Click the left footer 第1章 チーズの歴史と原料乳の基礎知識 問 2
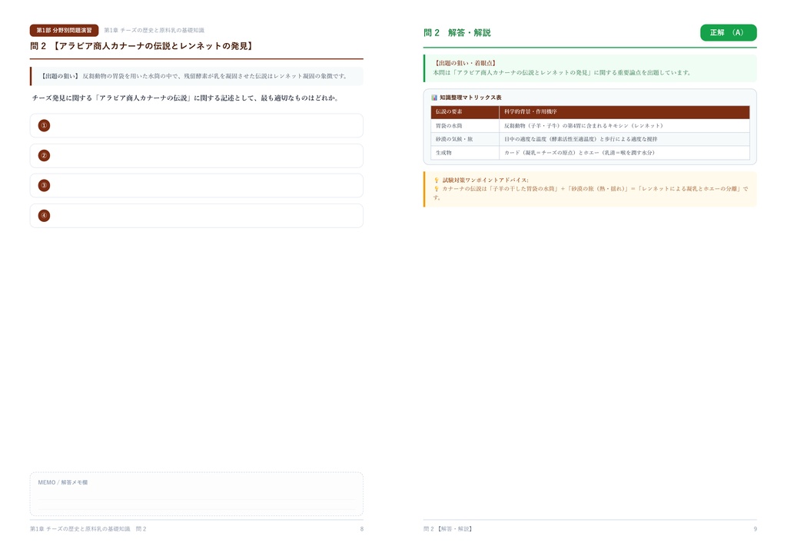 coord(88,529)
